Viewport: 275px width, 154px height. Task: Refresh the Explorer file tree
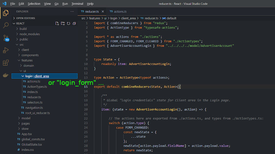click(x=69, y=24)
